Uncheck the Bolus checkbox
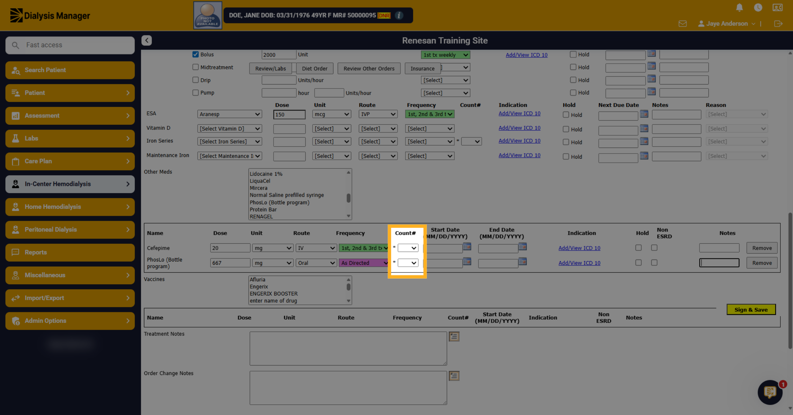Viewport: 793px width, 415px height. point(196,54)
